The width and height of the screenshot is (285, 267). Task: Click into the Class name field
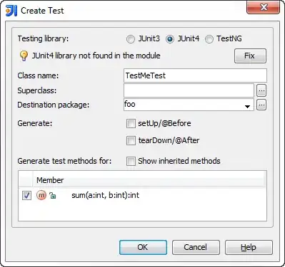click(195, 75)
